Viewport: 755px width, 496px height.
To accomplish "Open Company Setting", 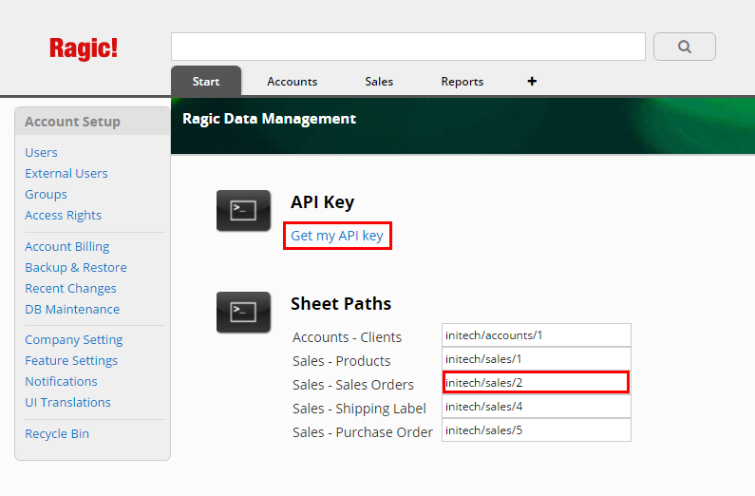I will [x=74, y=340].
